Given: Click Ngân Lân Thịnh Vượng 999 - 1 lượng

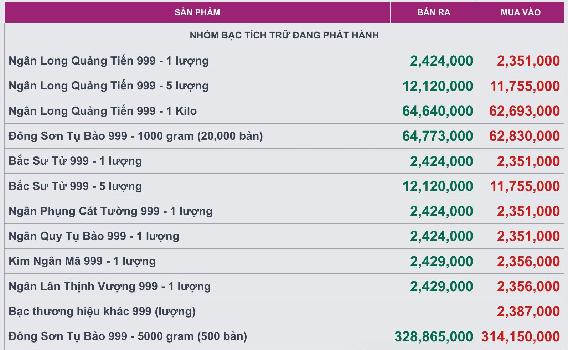Looking at the screenshot, I should [110, 287].
